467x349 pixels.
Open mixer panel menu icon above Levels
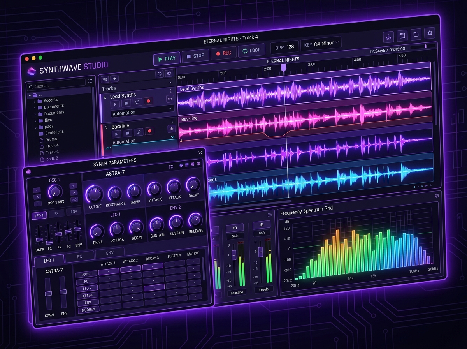pyautogui.click(x=270, y=215)
